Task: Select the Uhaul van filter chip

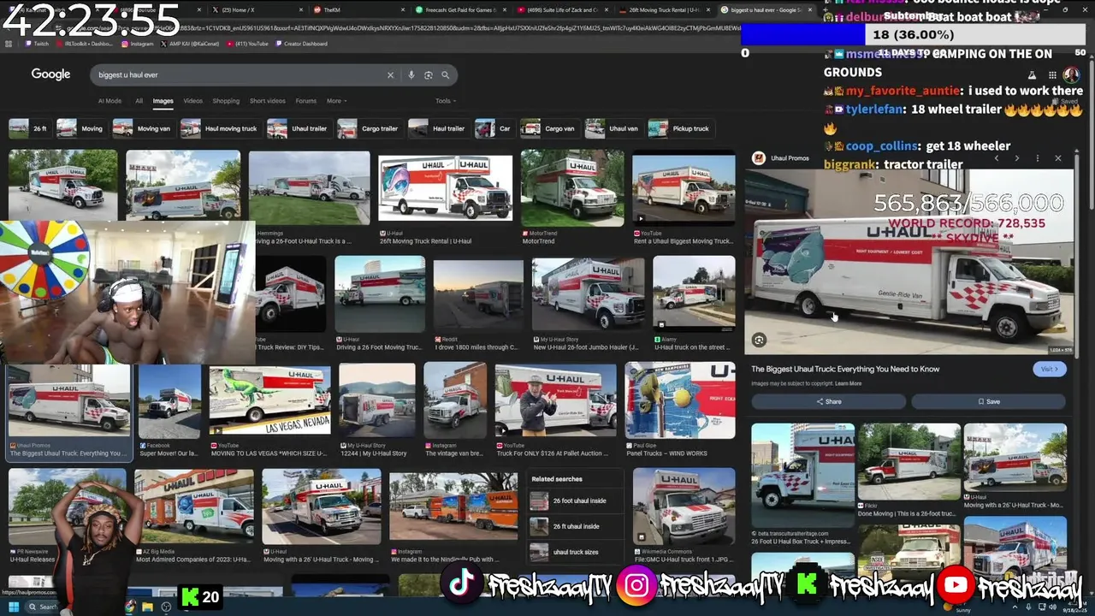Action: tap(613, 128)
